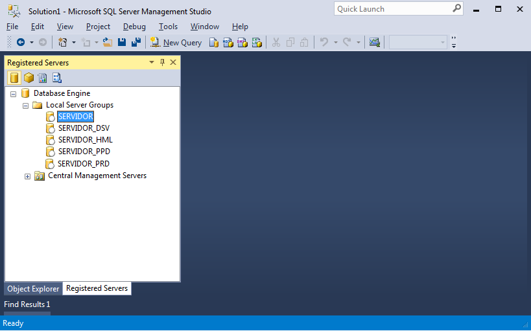Screen dimensions: 531x331
Task: Click the Activity Monitor toolbar icon
Action: (375, 42)
